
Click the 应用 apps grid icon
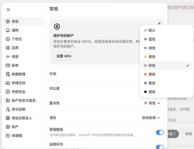click(x=8, y=48)
